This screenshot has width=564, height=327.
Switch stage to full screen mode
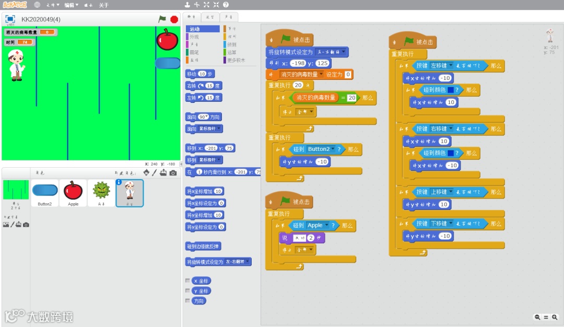tap(10, 19)
